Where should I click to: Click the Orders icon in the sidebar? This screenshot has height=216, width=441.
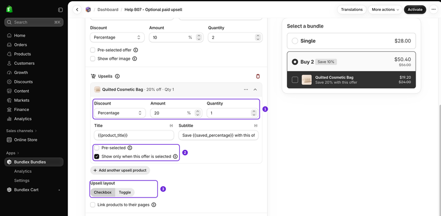click(9, 45)
